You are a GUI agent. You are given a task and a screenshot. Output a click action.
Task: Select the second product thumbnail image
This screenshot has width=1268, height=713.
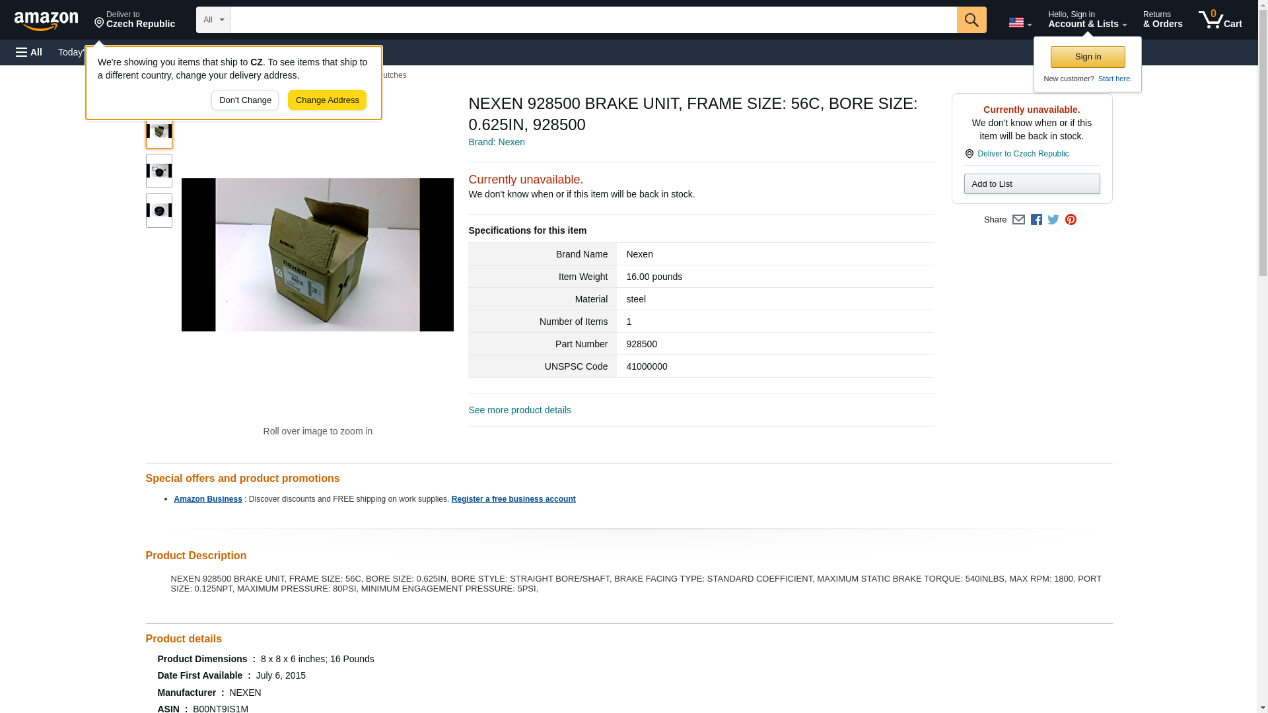pyautogui.click(x=159, y=171)
